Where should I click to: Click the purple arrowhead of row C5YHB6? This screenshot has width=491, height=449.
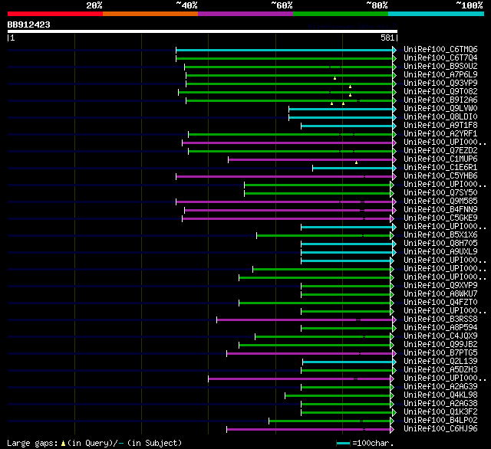pos(394,177)
